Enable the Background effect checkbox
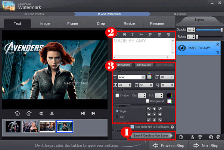Screen dimensions: 224x150 [x=147, y=101]
